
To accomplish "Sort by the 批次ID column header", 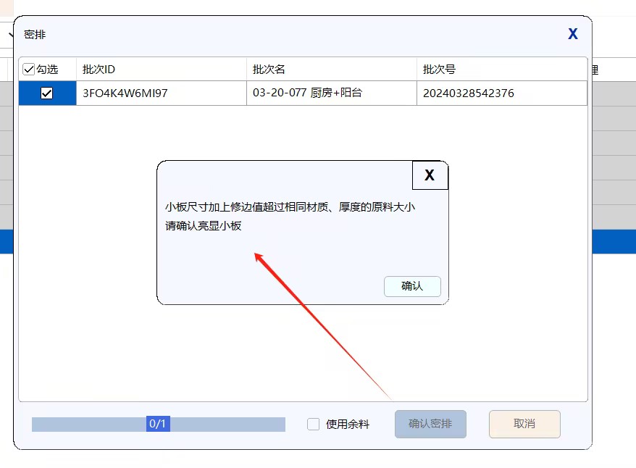I will point(99,70).
